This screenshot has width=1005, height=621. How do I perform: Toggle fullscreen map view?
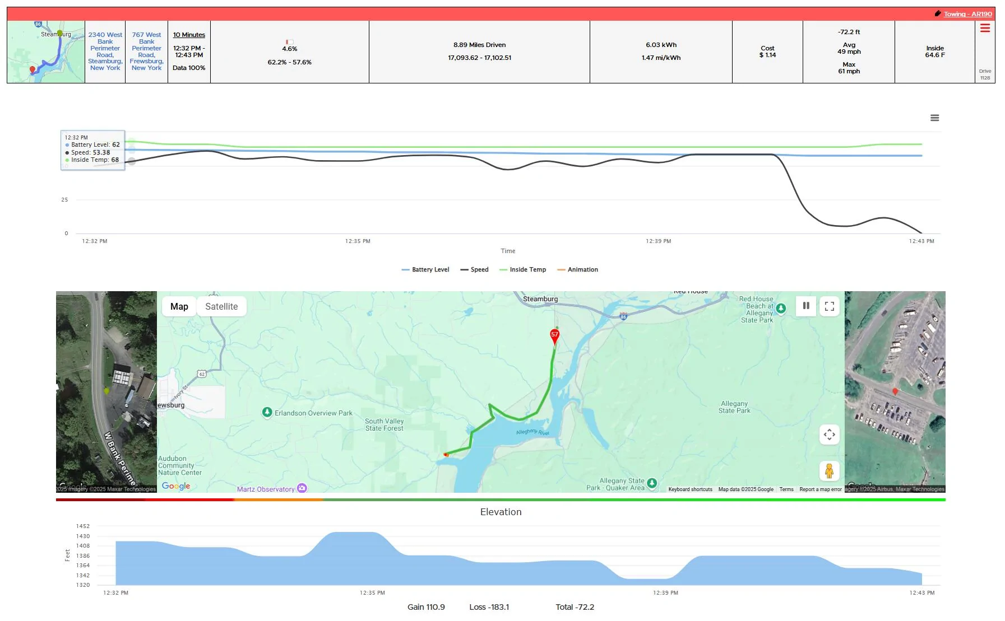click(830, 306)
